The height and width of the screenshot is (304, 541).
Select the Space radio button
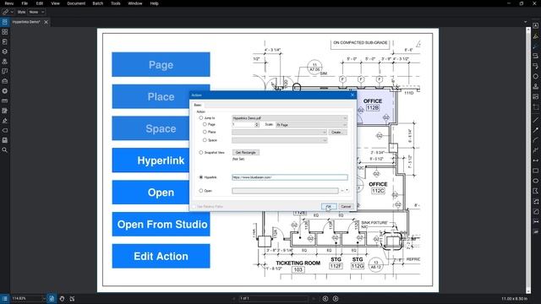(x=205, y=140)
